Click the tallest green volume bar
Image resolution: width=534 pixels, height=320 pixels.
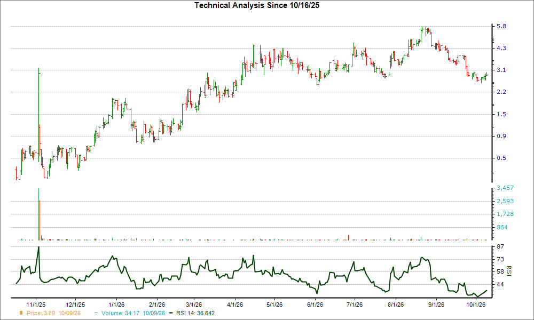click(39, 214)
